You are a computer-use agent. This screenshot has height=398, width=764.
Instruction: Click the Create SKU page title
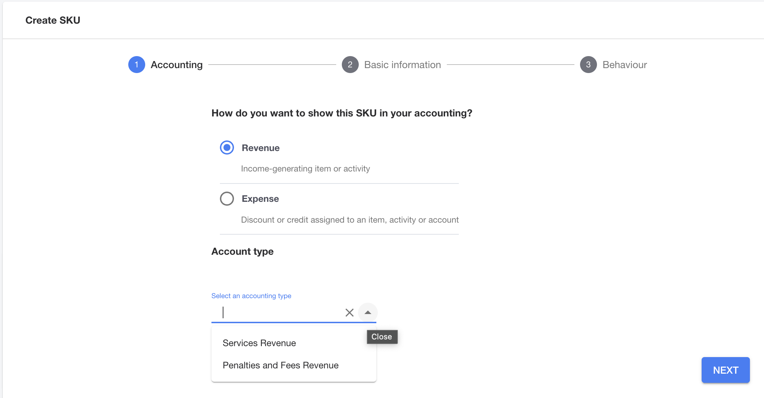point(53,20)
